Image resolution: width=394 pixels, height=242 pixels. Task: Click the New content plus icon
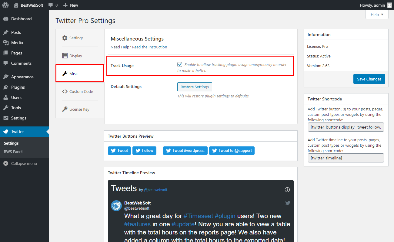point(65,5)
